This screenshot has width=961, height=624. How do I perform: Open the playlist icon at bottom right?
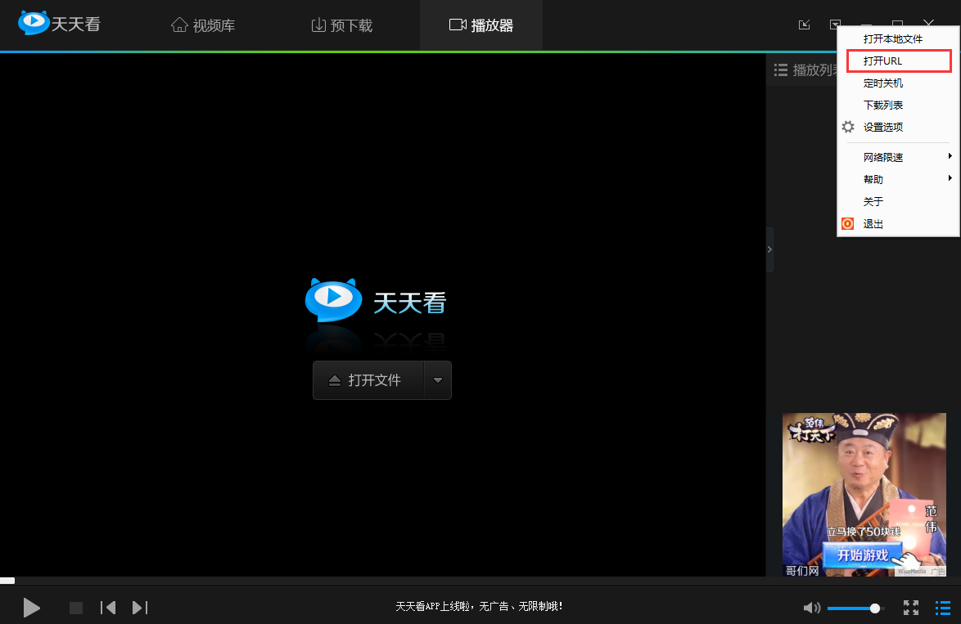[942, 608]
